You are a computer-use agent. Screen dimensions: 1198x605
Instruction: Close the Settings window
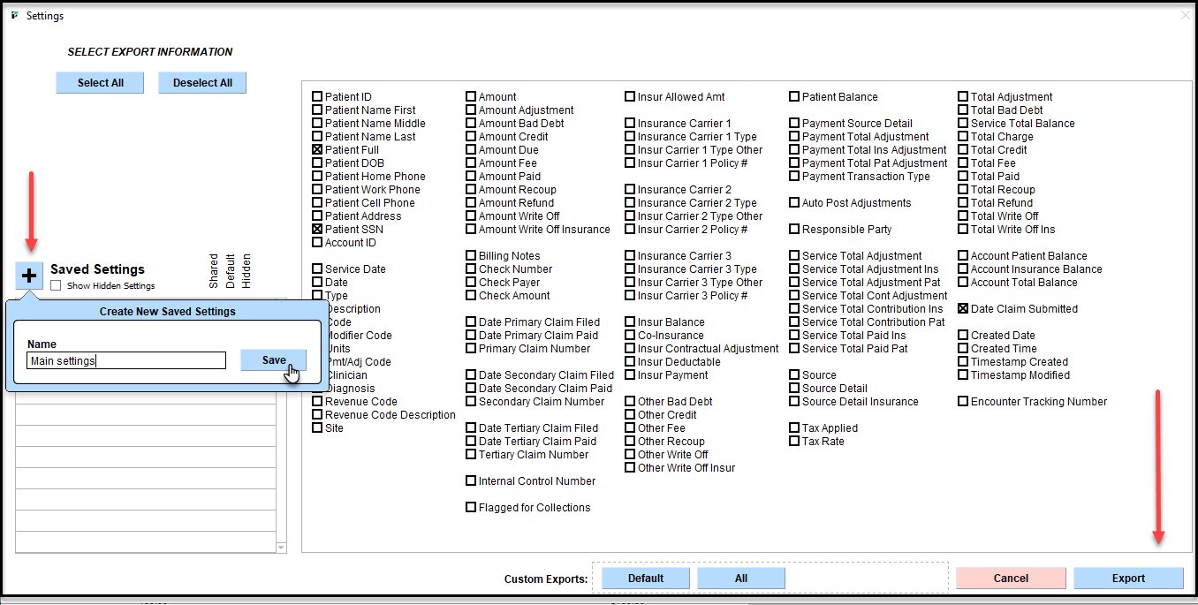coord(1185,15)
